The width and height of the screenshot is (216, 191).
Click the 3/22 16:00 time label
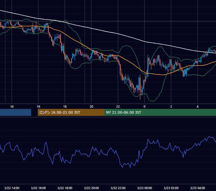click(x=38, y=188)
